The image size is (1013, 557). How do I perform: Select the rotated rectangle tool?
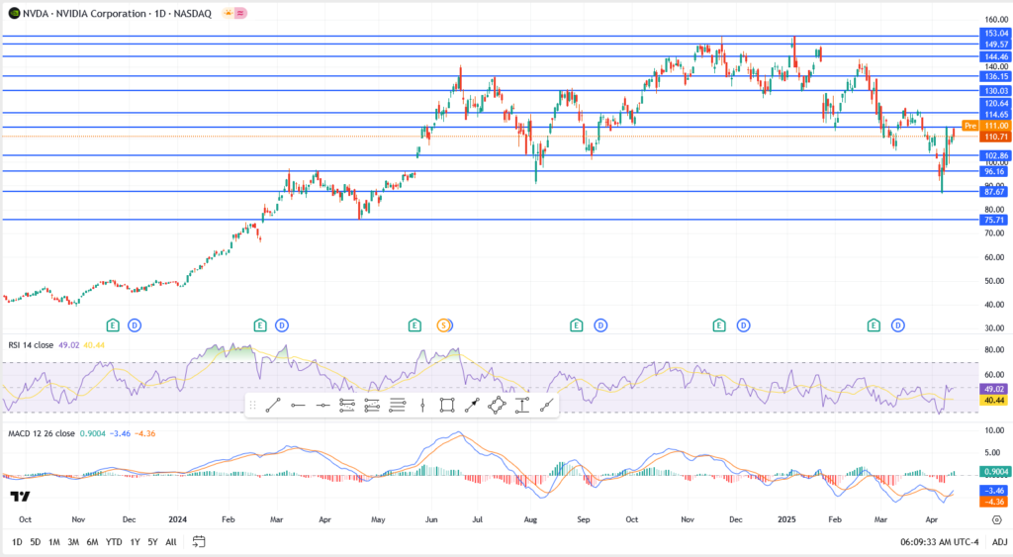[x=497, y=405]
